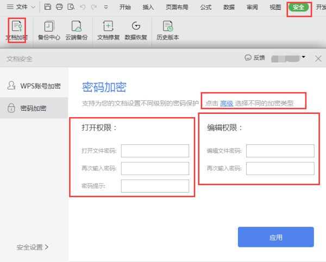Viewport: 326px width, 262px height.
Task: Switch to the 开始 tab
Action: click(125, 7)
